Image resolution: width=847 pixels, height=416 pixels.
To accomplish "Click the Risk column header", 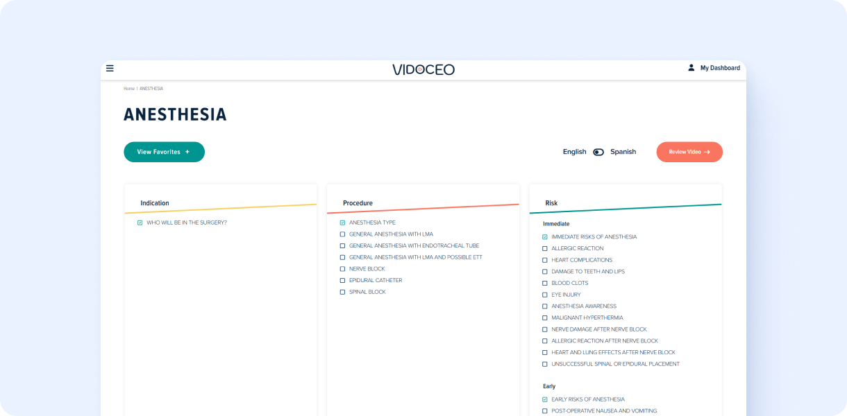I will (x=551, y=203).
